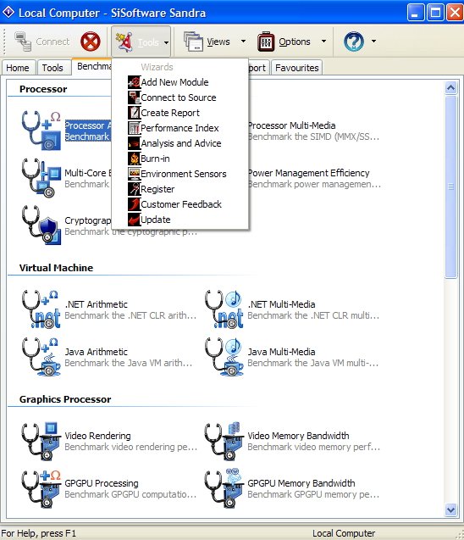Click the Create Report menu icon

[134, 113]
